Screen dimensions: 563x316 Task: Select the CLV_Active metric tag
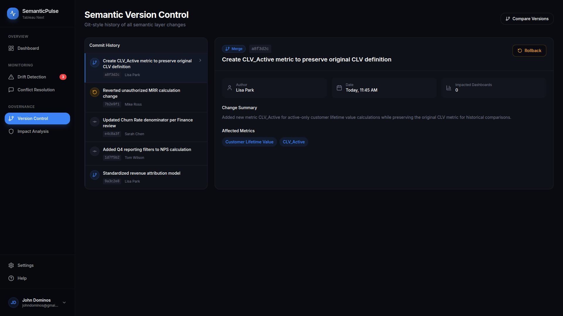pos(294,142)
